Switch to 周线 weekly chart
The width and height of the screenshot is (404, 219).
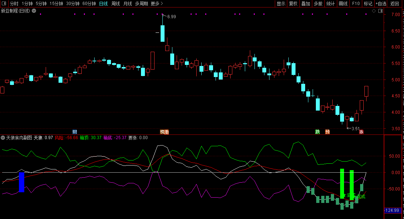point(115,4)
